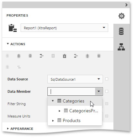
Task: Open the Report1 (XtraReport) dropdown
Action: tap(64, 28)
